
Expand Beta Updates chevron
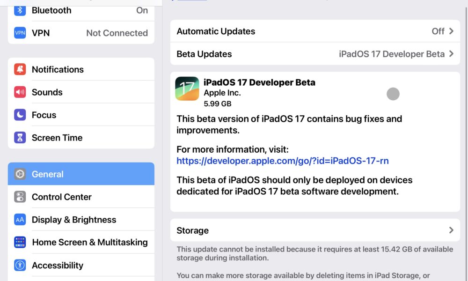coord(451,54)
